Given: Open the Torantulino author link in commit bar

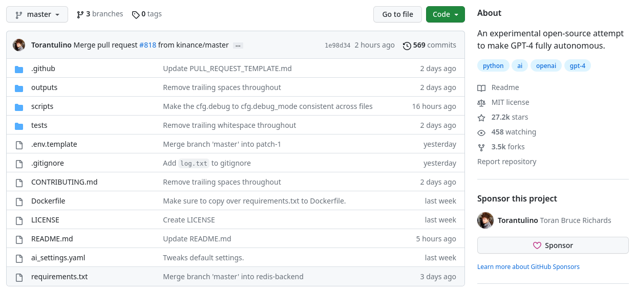Looking at the screenshot, I should 51,45.
